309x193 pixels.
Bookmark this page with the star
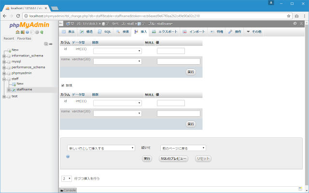289,16
